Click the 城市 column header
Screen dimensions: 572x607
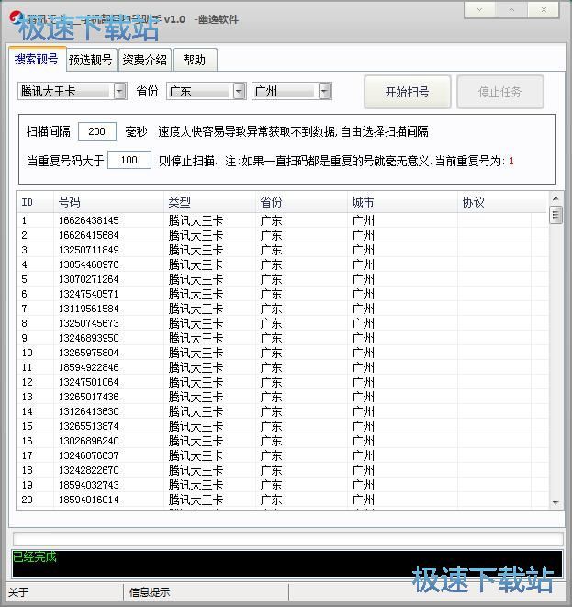pyautogui.click(x=402, y=202)
